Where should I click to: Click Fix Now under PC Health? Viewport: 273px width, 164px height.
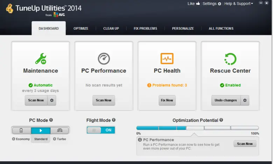point(167,100)
